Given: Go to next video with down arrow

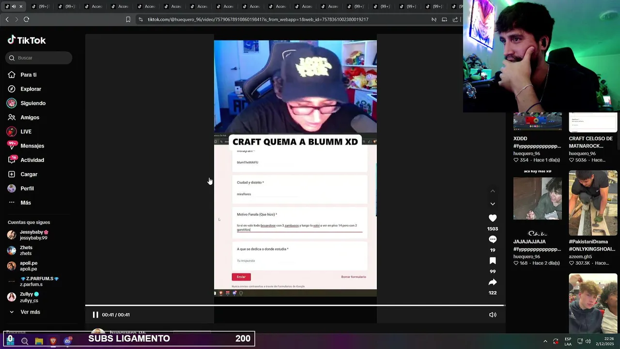Looking at the screenshot, I should (x=493, y=204).
